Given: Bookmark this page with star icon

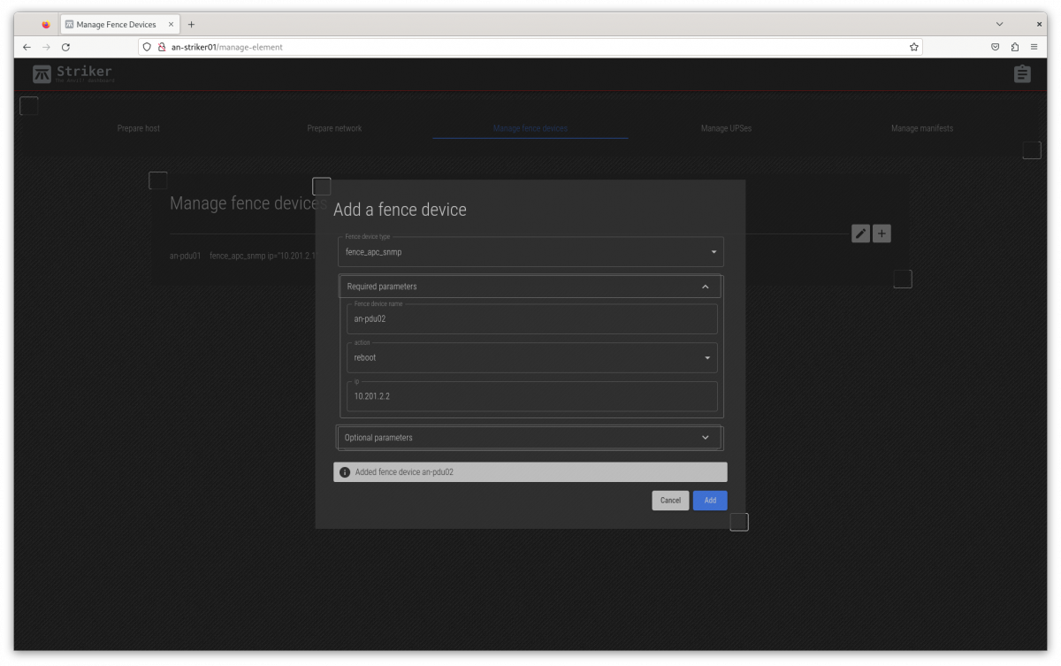Looking at the screenshot, I should (x=914, y=47).
